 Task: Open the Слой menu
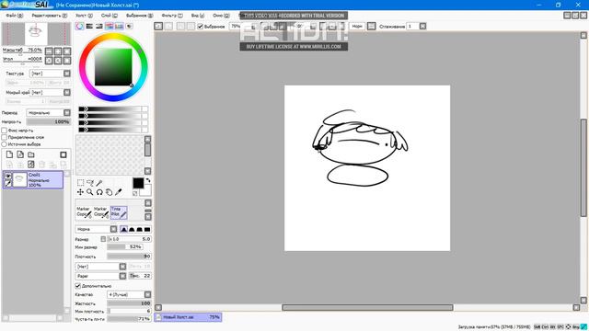point(109,16)
